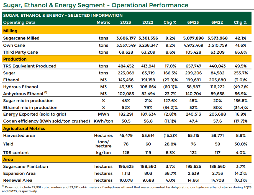
Task: Select the Hydrous Ethanol row label
Action: pyautogui.click(x=20, y=87)
